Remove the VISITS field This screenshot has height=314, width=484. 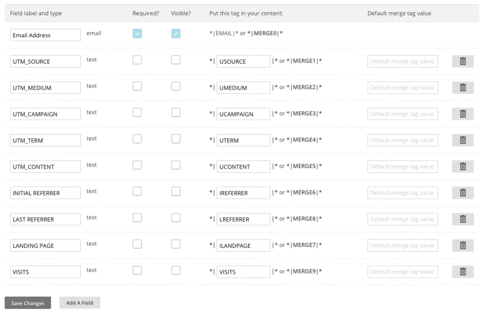coord(463,272)
